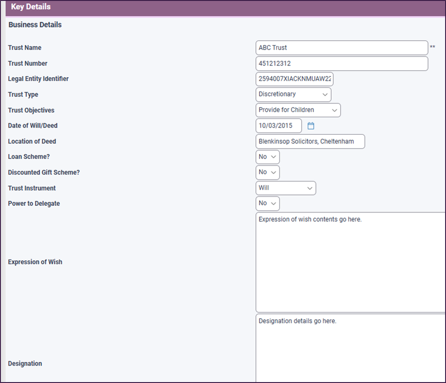Viewport: 446px width, 383px height.
Task: Click the Expression of Wish label
Action: (35, 262)
